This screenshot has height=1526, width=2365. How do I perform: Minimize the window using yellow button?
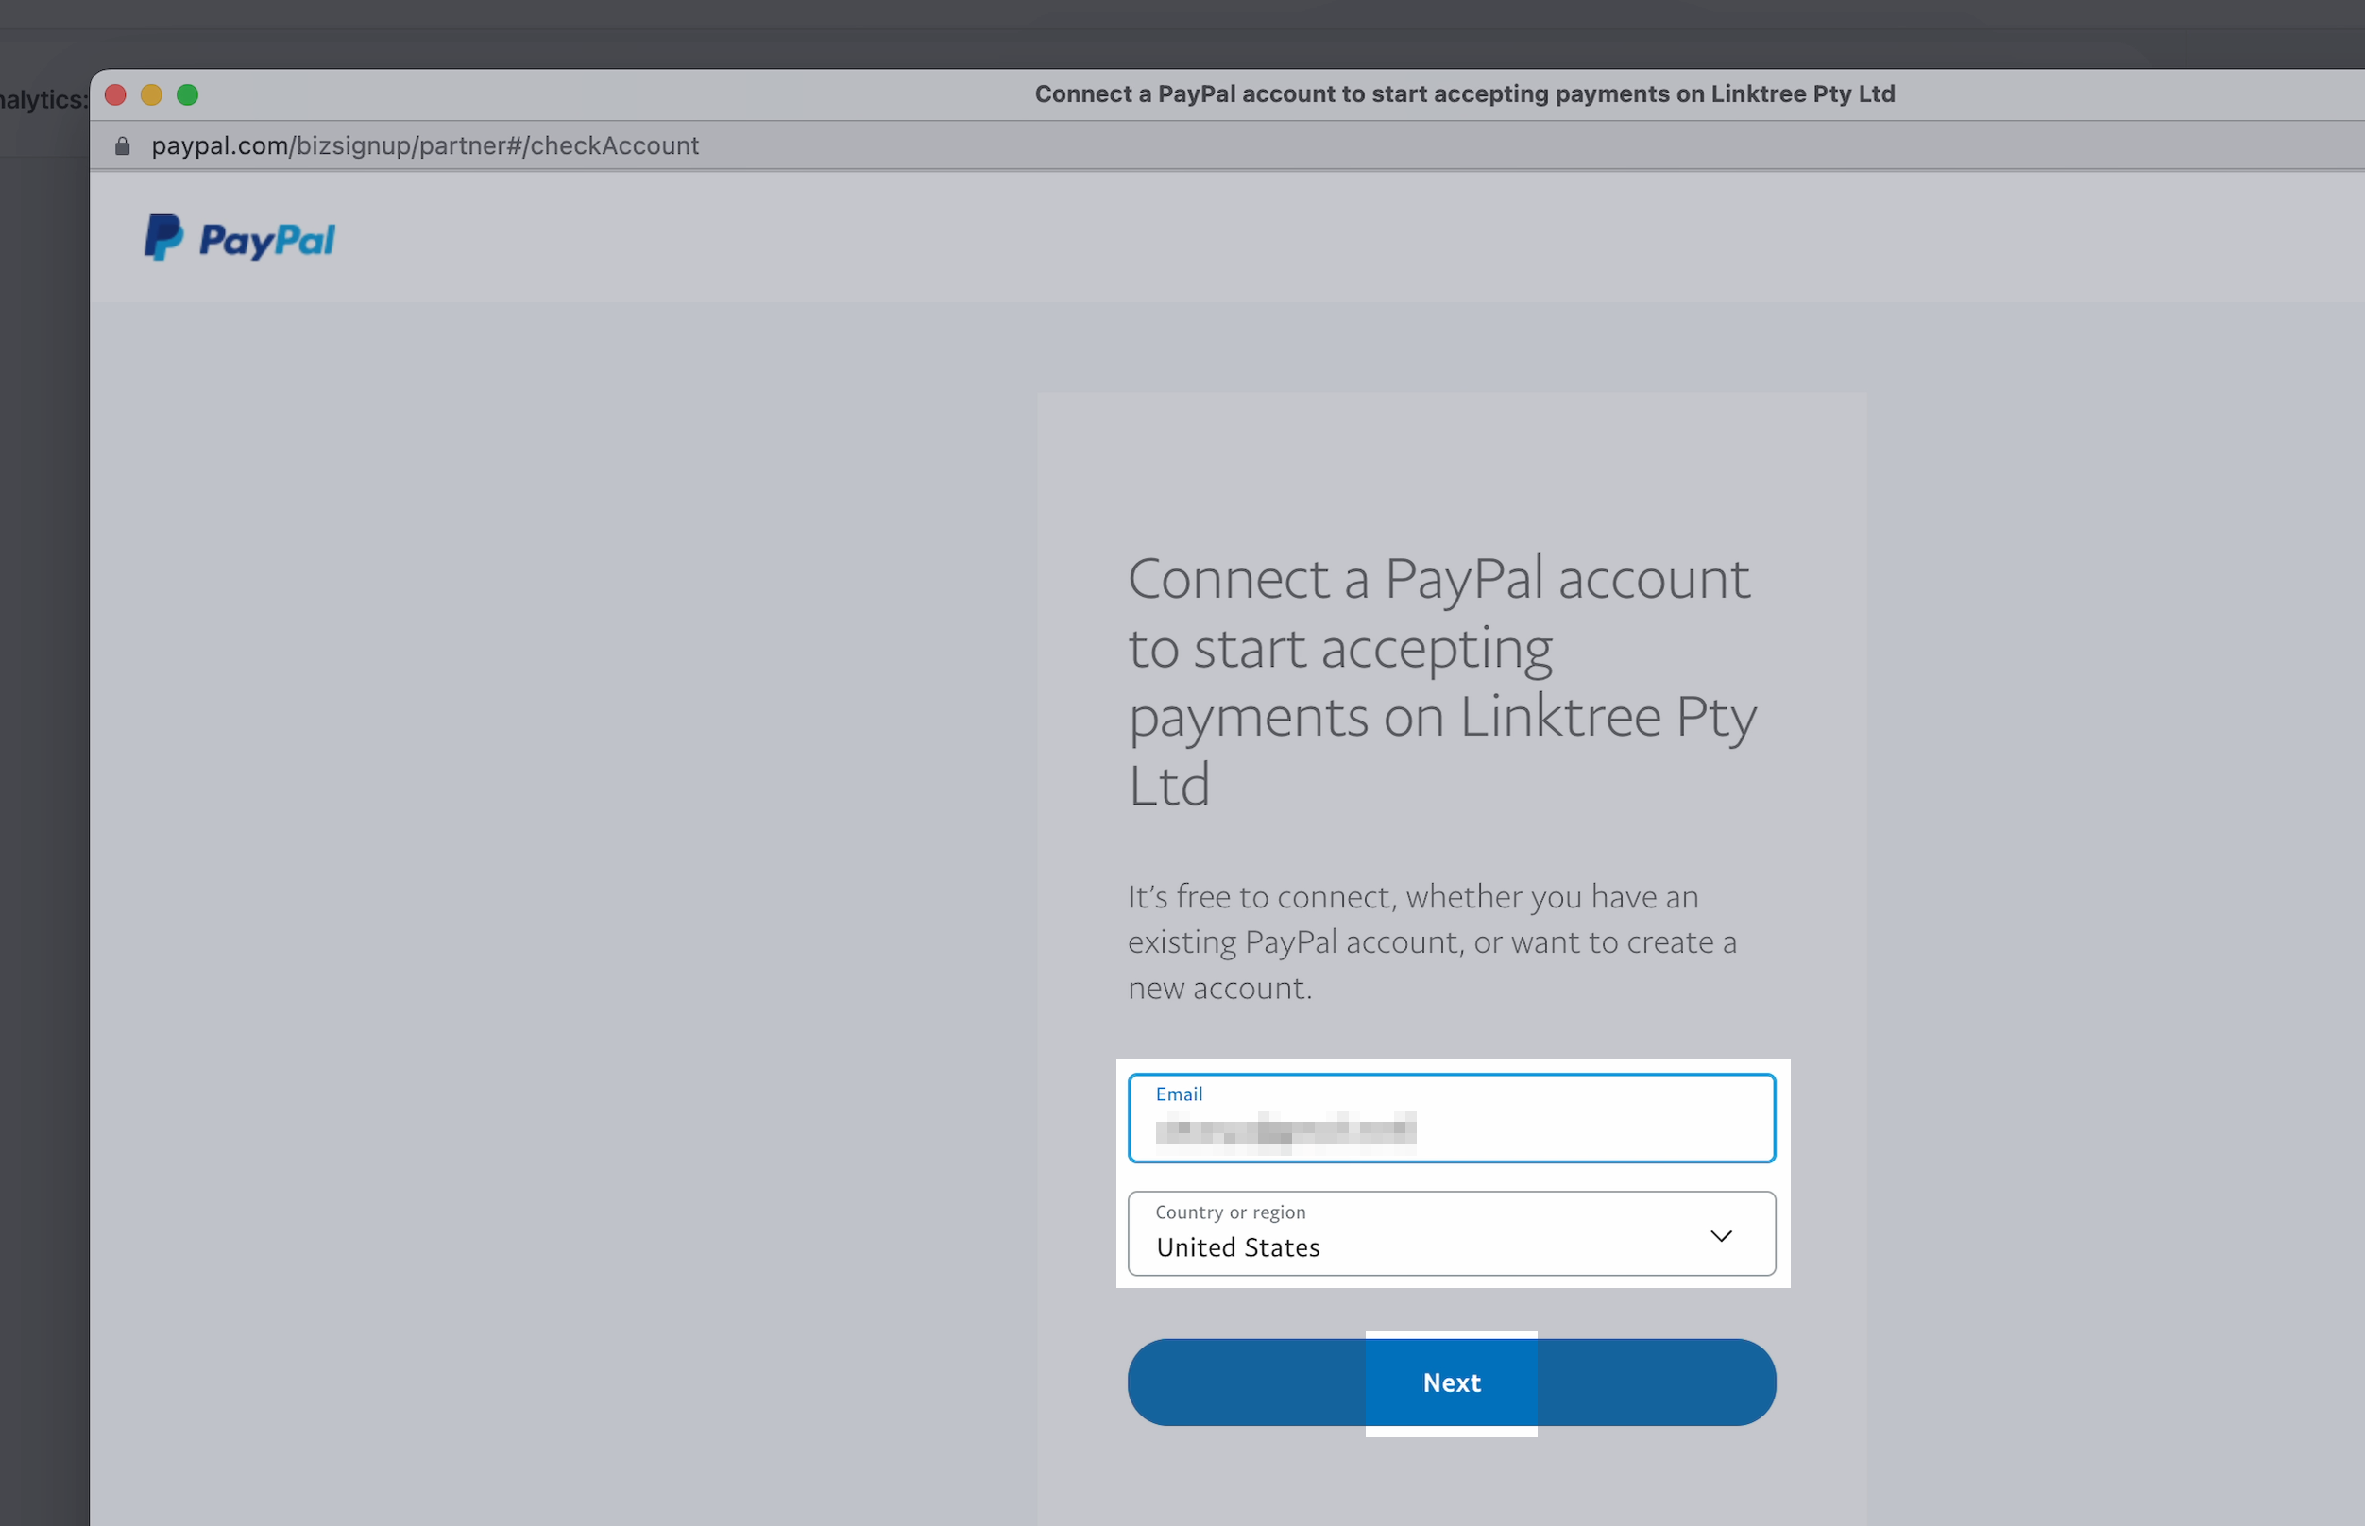coord(151,95)
